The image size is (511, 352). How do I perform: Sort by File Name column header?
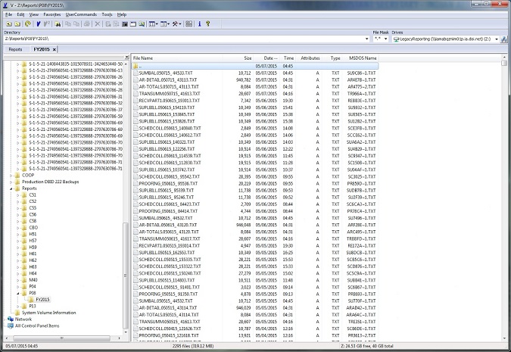click(143, 58)
